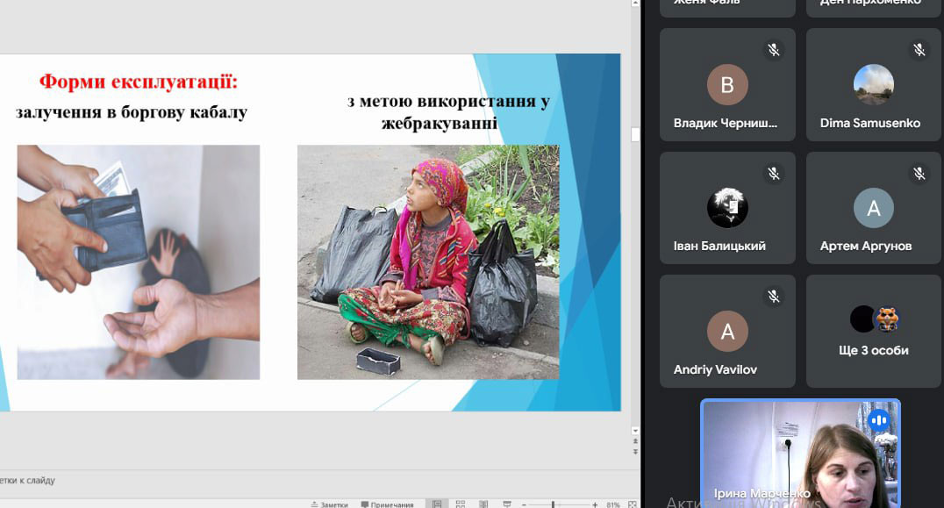The width and height of the screenshot is (944, 508).
Task: Select the begging child picture
Action: 428,261
